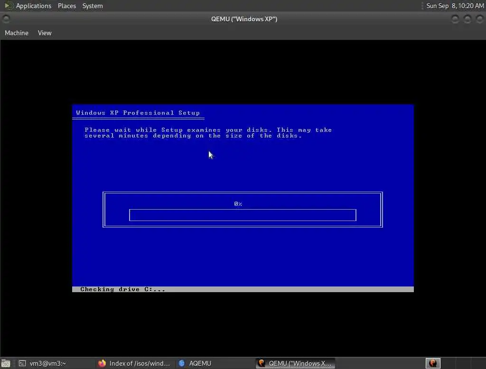486x369 pixels.
Task: Click the 0% setup progress bar
Action: coord(243,215)
